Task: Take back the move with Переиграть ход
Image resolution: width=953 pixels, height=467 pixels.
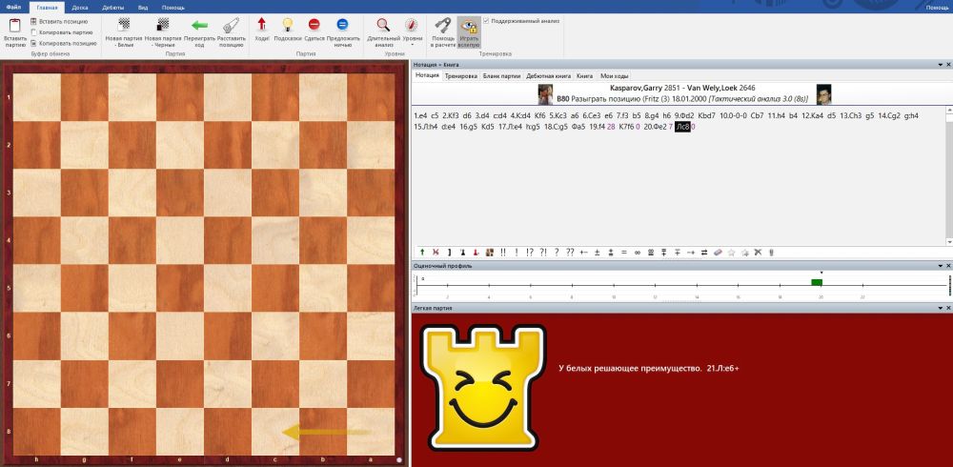Action: point(200,29)
